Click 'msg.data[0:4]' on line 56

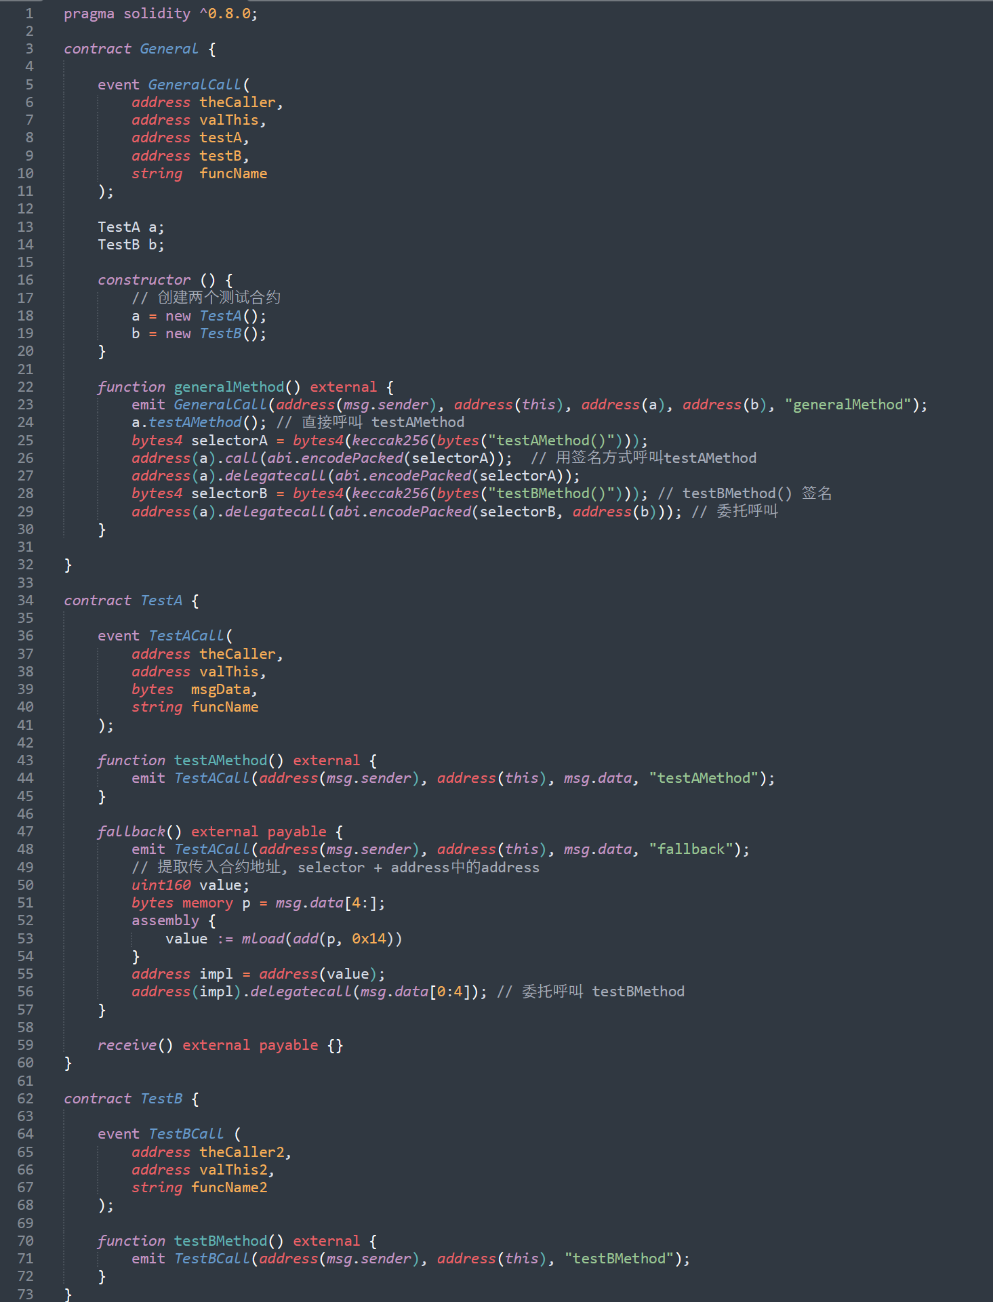(x=416, y=992)
